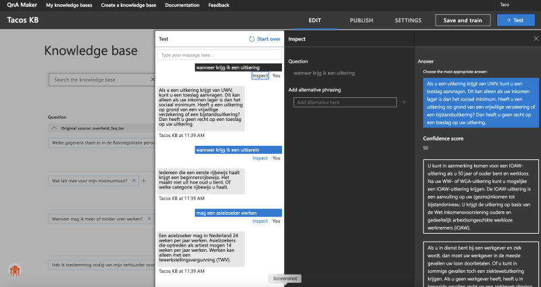Delete question 'Wanneer mag ik meer of minder uren werken?'
The image size is (541, 287).
pyautogui.click(x=149, y=219)
